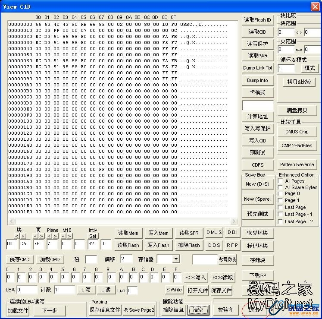
Task: Run Dump Link Tbl
Action: [x=258, y=68]
